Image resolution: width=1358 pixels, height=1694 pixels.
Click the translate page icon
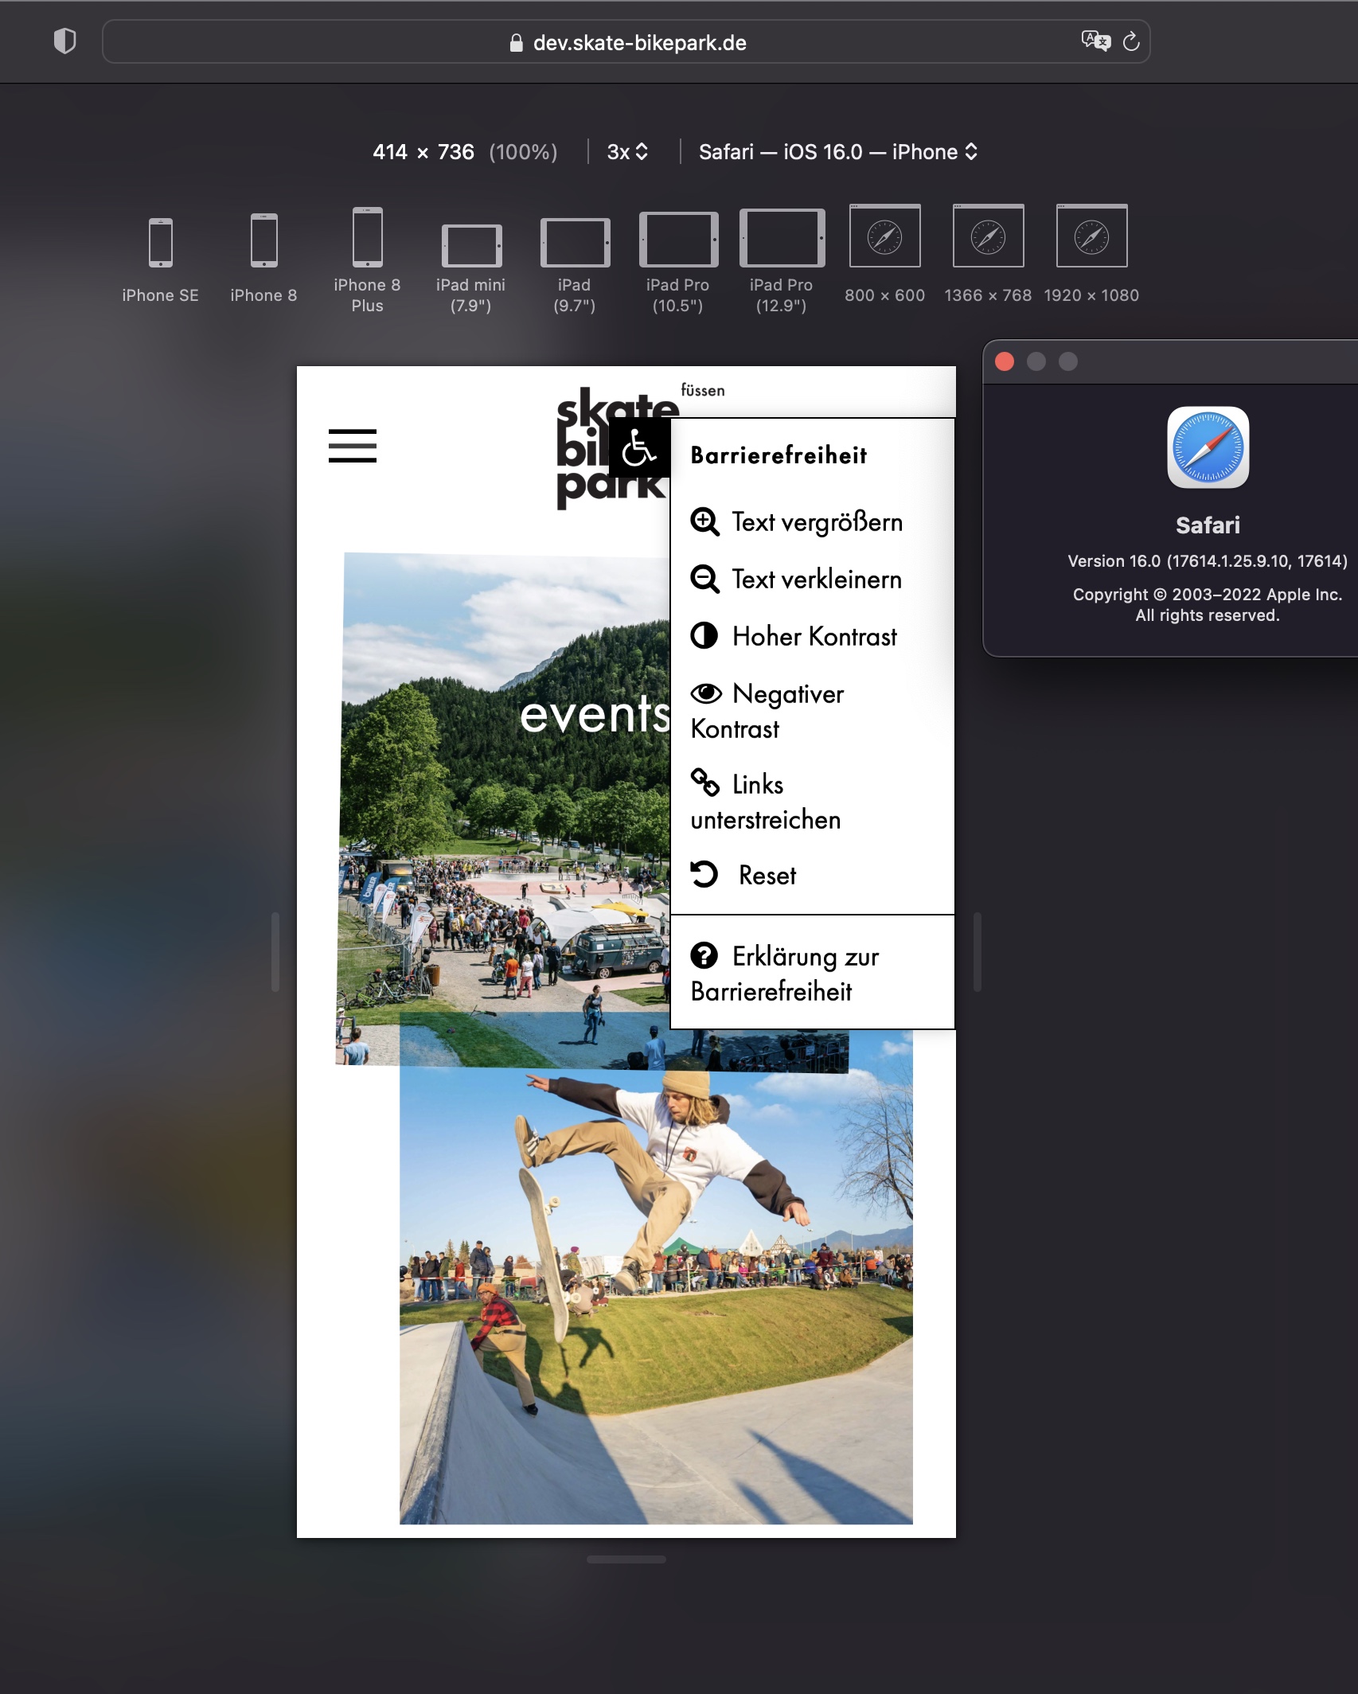1095,41
